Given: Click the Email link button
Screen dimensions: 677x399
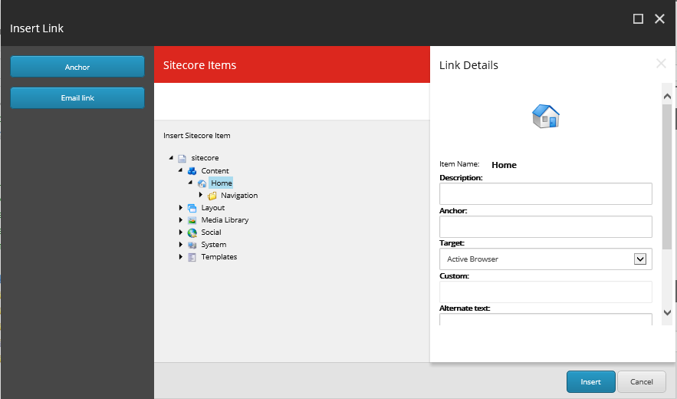Looking at the screenshot, I should click(x=77, y=97).
